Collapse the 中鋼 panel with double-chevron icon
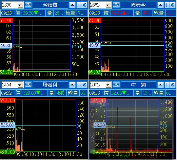The width and height of the screenshot is (177, 160). click(172, 85)
